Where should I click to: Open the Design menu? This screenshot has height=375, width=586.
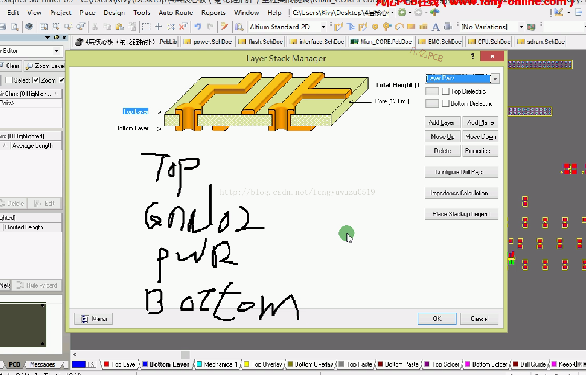coord(114,13)
